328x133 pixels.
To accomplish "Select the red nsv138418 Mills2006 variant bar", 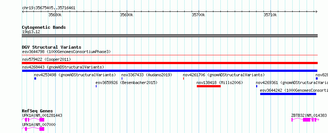I will click(x=209, y=86).
